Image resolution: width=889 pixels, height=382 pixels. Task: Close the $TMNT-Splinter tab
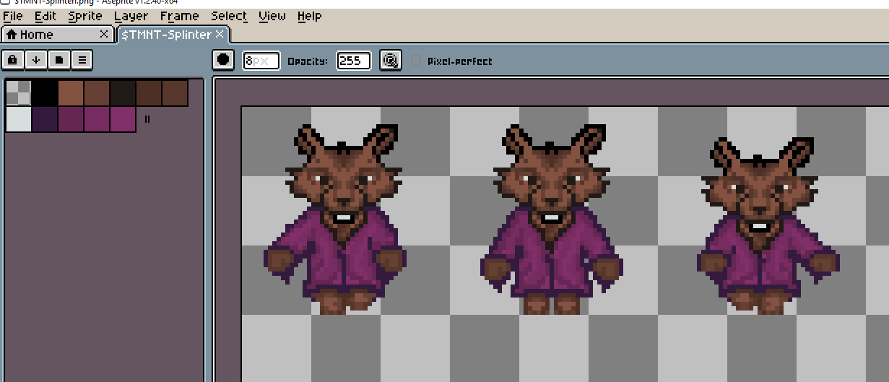coord(220,34)
